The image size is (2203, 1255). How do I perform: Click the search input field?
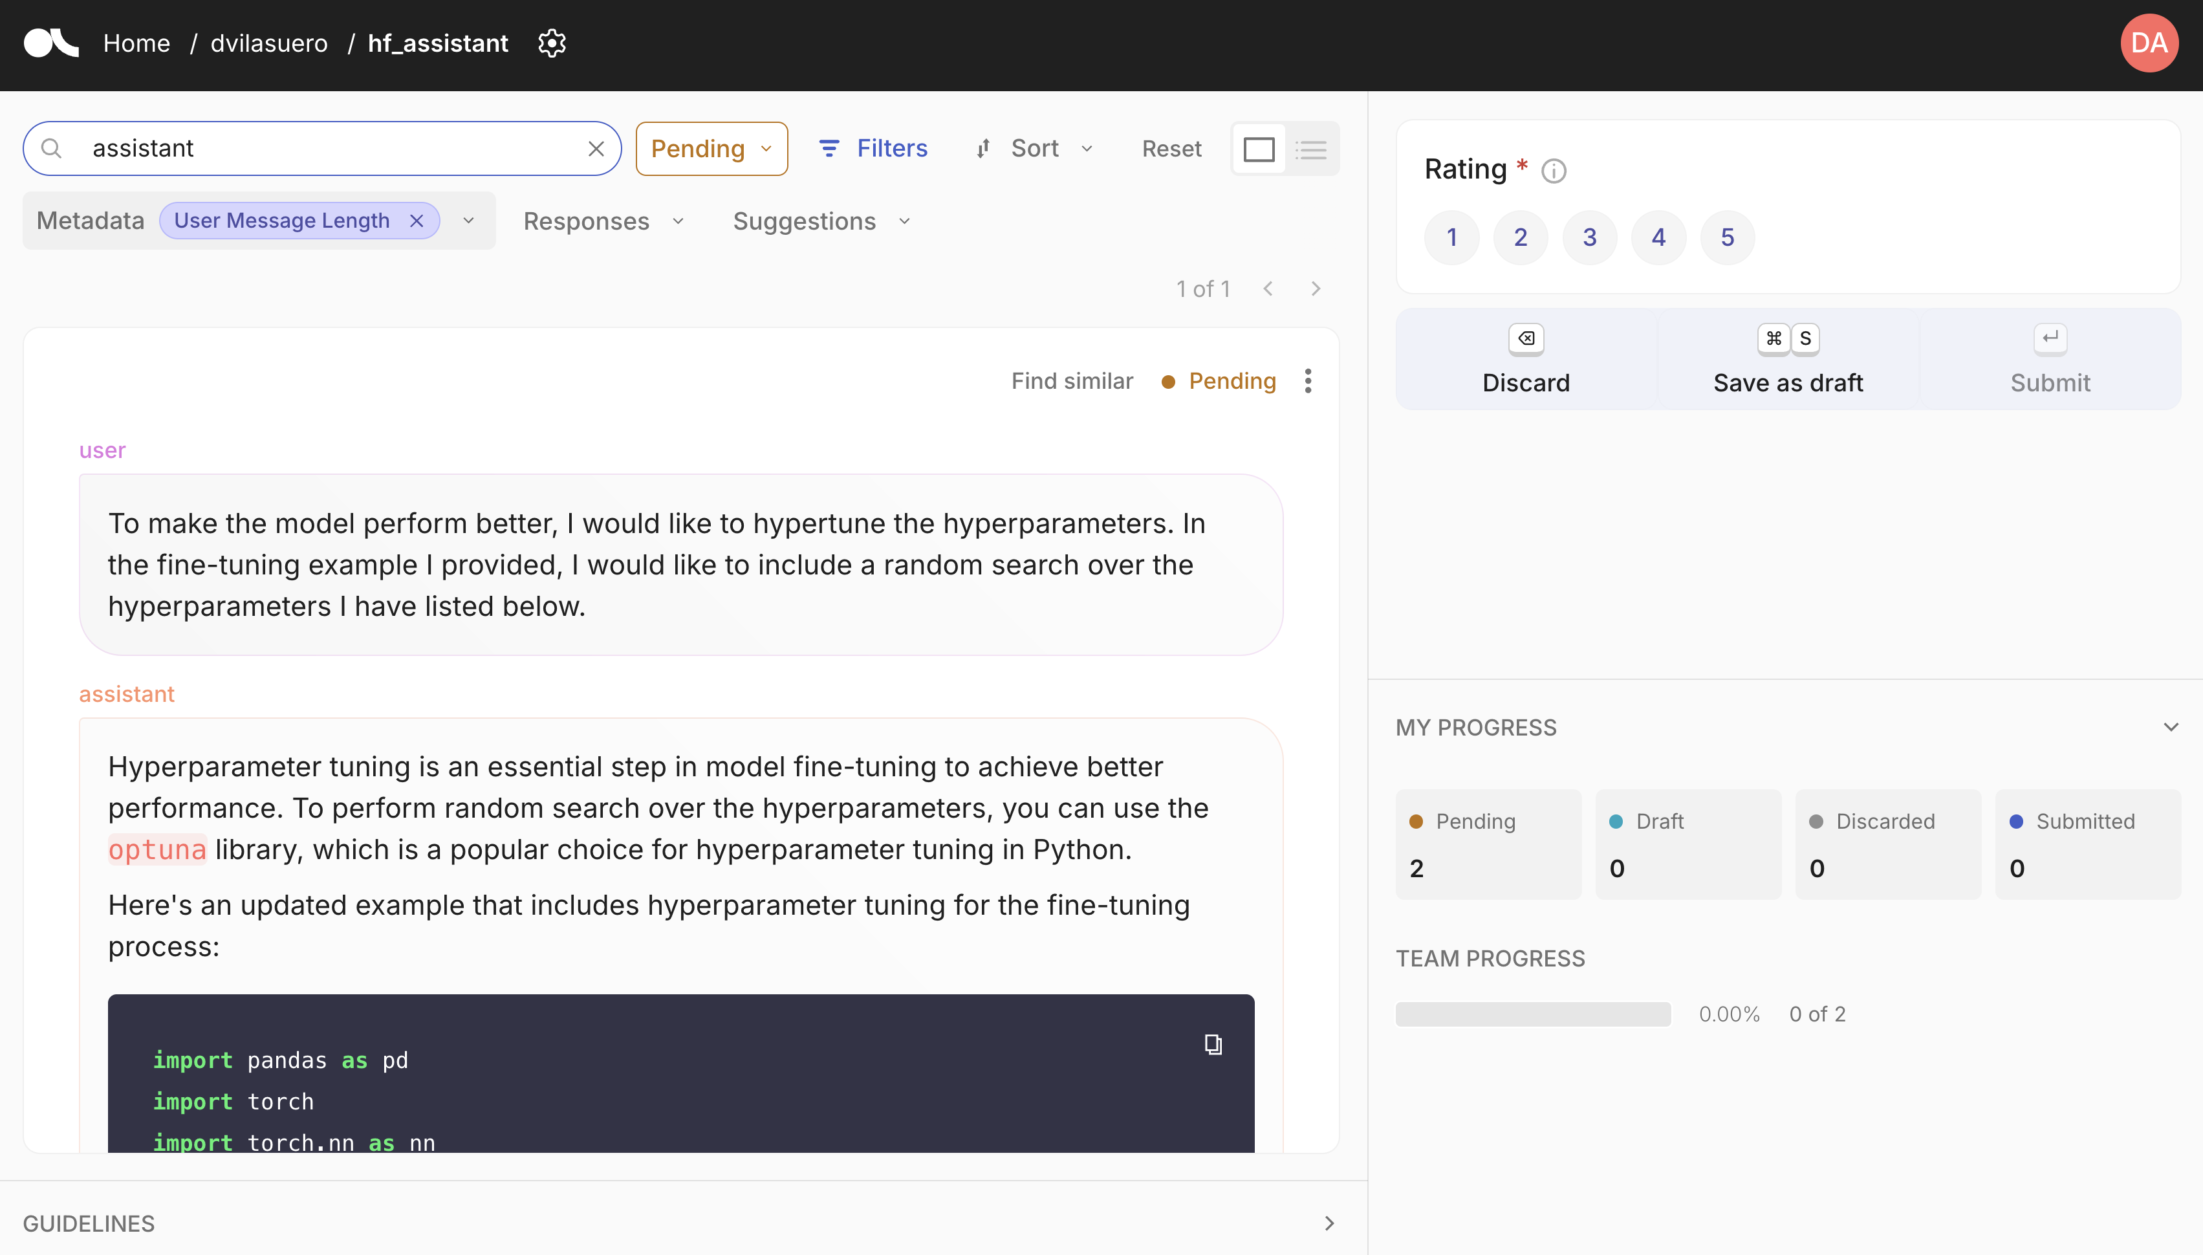pyautogui.click(x=322, y=148)
